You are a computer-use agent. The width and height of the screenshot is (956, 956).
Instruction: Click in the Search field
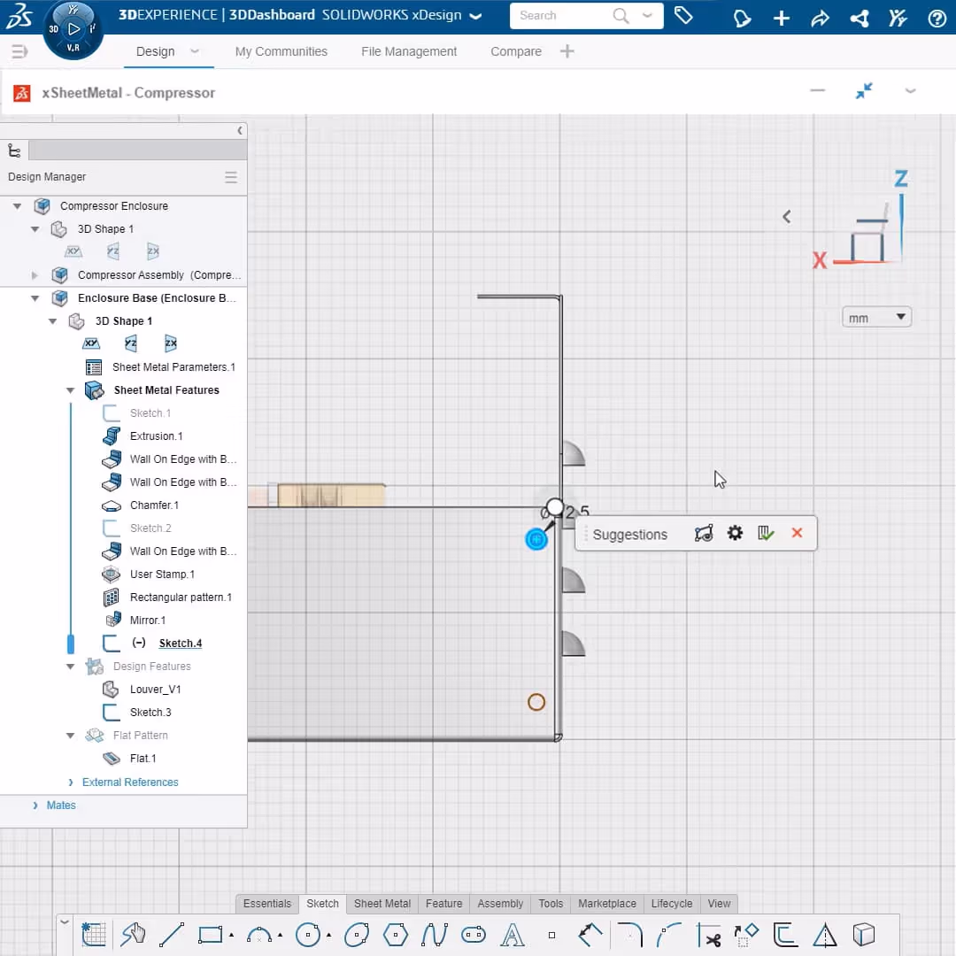point(561,16)
